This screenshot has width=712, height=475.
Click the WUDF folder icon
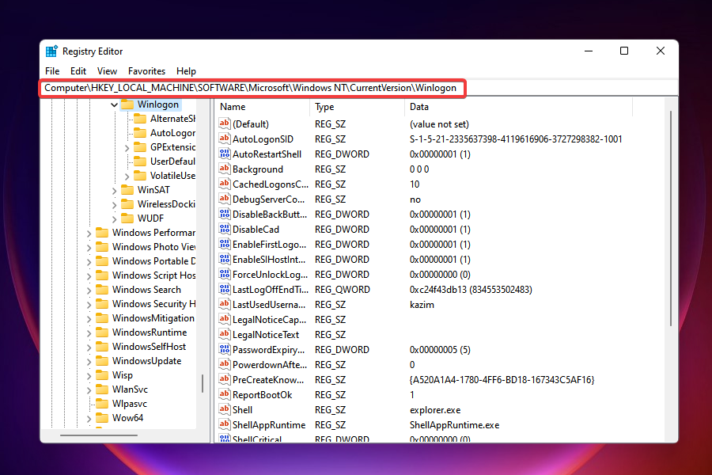[x=127, y=218]
